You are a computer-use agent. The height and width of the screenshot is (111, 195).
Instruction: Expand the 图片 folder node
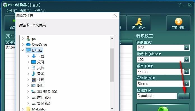click(28, 85)
